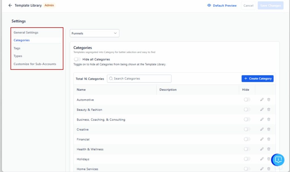
Task: Click the back arrow beside Template Library
Action: coord(10,5)
